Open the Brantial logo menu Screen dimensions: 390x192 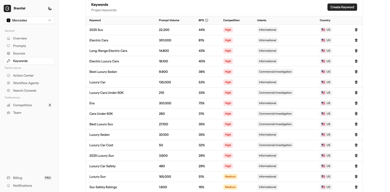tap(7, 8)
